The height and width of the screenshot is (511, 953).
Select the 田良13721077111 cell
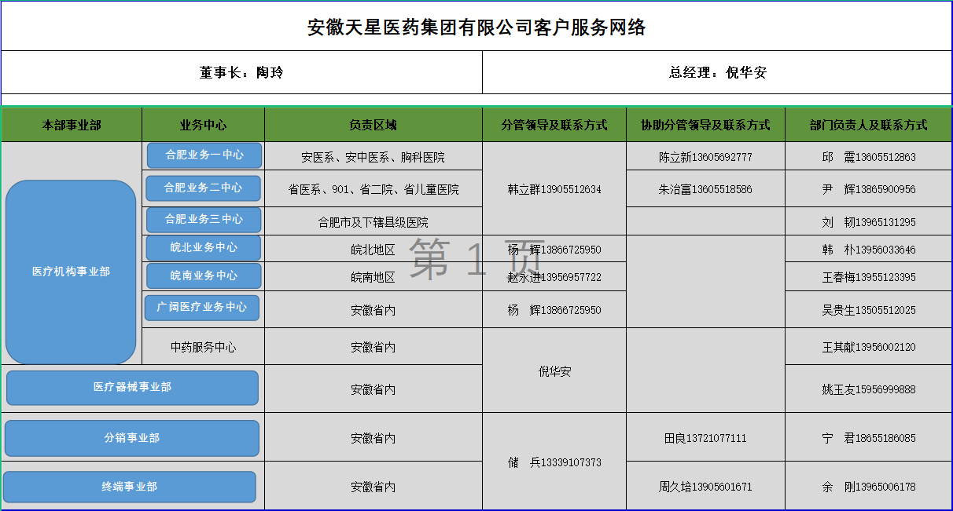(x=705, y=438)
